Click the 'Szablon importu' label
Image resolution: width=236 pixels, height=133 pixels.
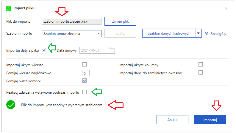(x=19, y=33)
